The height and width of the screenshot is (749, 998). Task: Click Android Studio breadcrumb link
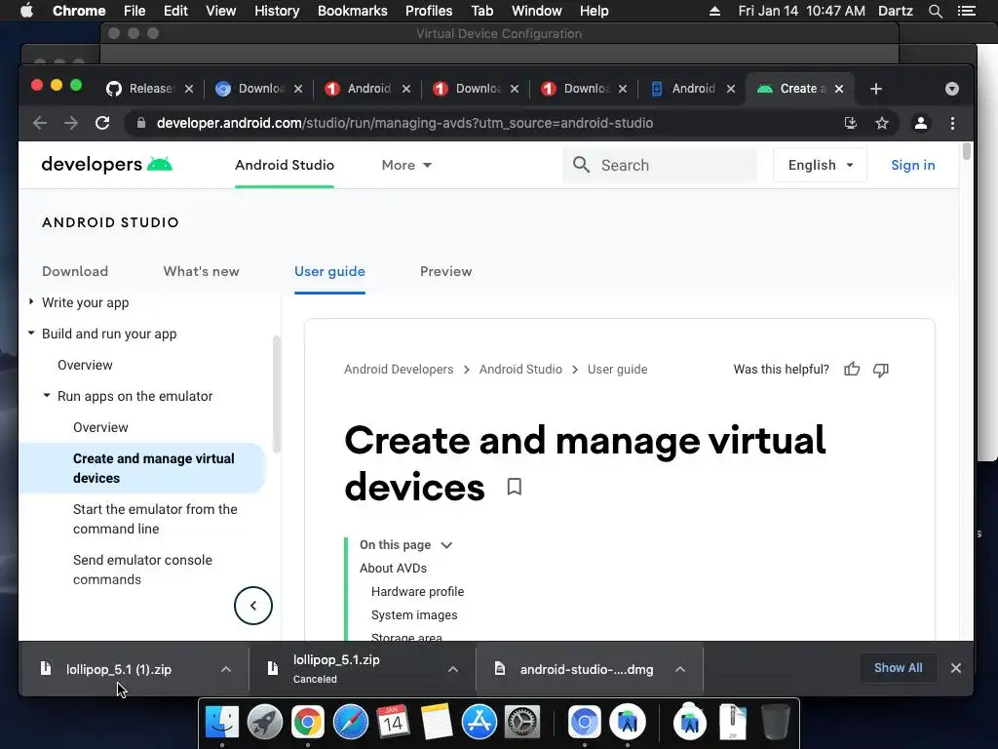point(520,370)
